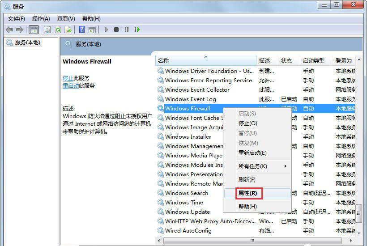
Task: Open the Properties toolbar icon
Action: pos(47,30)
